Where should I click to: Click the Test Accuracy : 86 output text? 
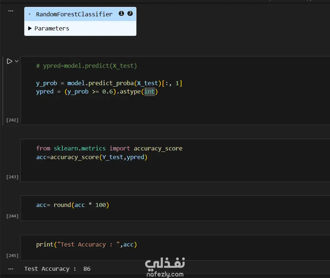pos(57,269)
